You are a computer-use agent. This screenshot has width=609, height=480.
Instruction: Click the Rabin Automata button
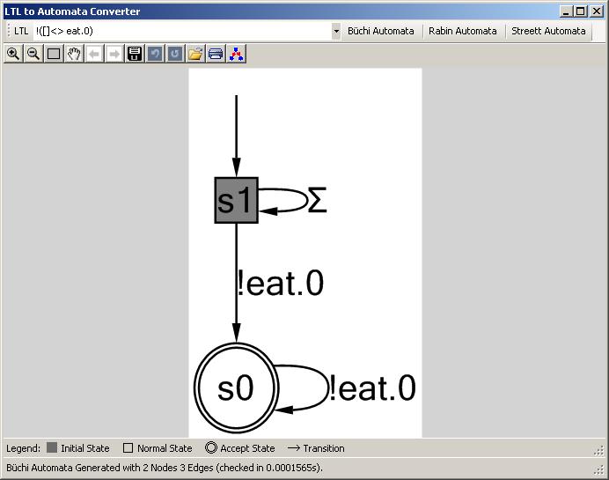[x=462, y=31]
